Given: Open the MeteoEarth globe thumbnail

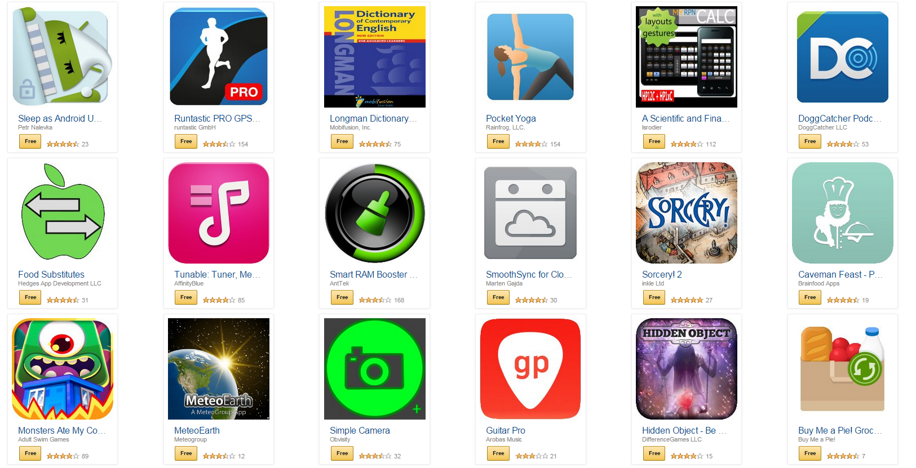Looking at the screenshot, I should (x=219, y=369).
